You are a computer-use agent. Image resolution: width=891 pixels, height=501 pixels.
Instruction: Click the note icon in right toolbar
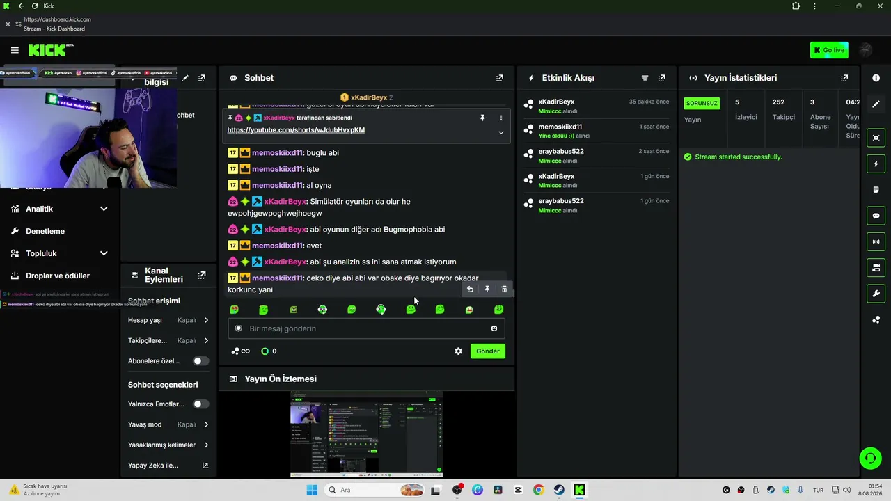[x=876, y=189]
